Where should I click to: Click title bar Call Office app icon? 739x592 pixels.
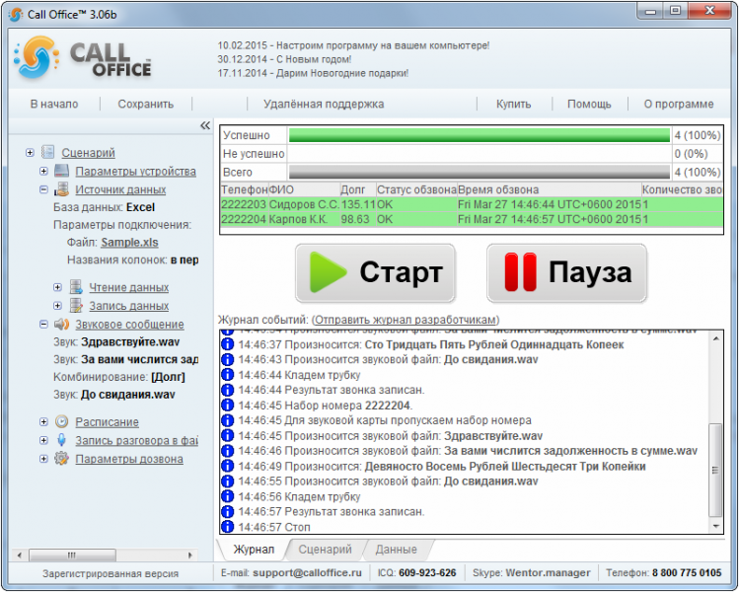tap(16, 14)
